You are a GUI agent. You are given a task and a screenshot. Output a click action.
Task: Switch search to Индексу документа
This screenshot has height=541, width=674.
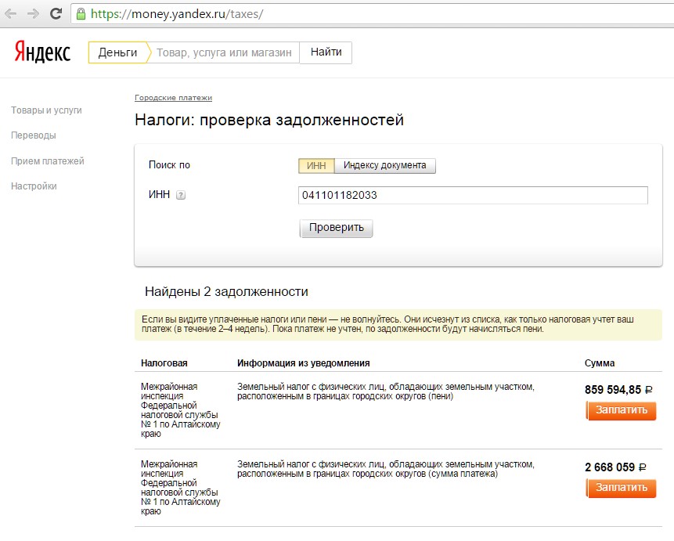[x=384, y=166]
